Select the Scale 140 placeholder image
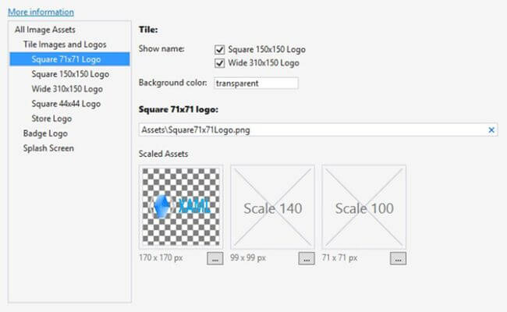 click(x=272, y=207)
